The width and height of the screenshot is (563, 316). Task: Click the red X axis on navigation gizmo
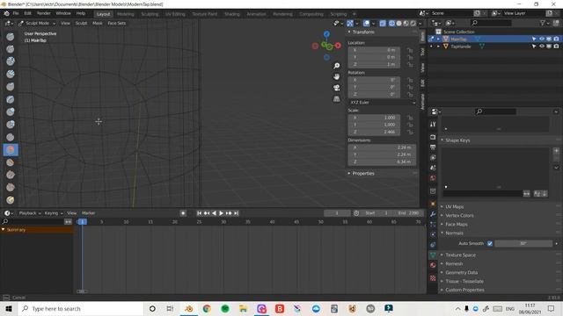338,46
